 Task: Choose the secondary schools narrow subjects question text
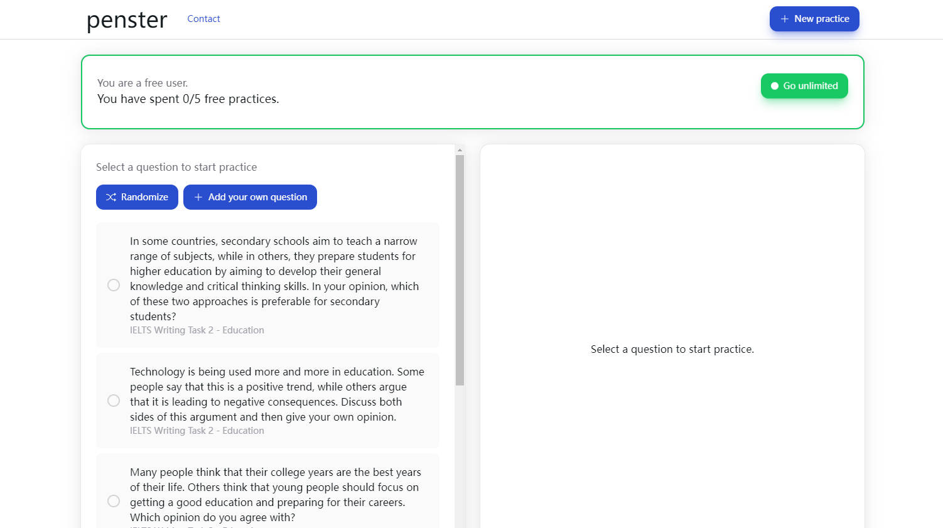pyautogui.click(x=274, y=278)
